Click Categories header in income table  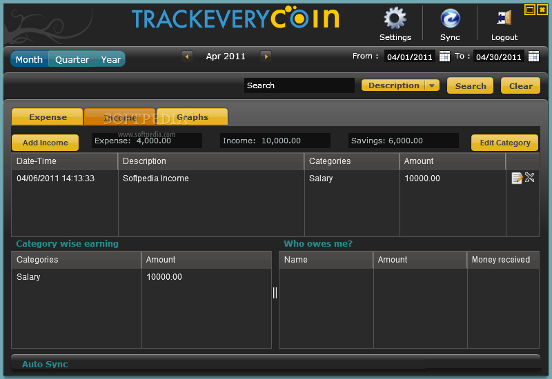[352, 161]
